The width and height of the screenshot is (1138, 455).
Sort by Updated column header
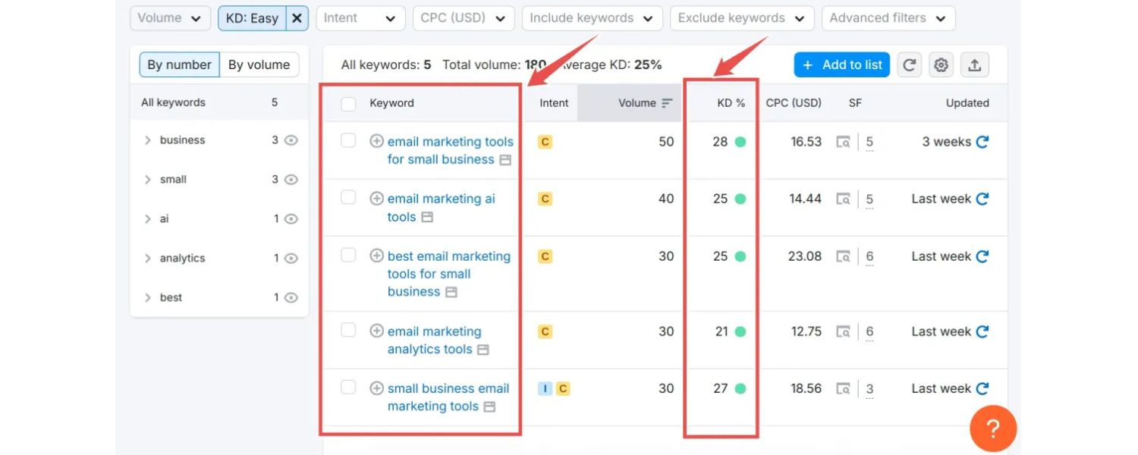tap(967, 103)
